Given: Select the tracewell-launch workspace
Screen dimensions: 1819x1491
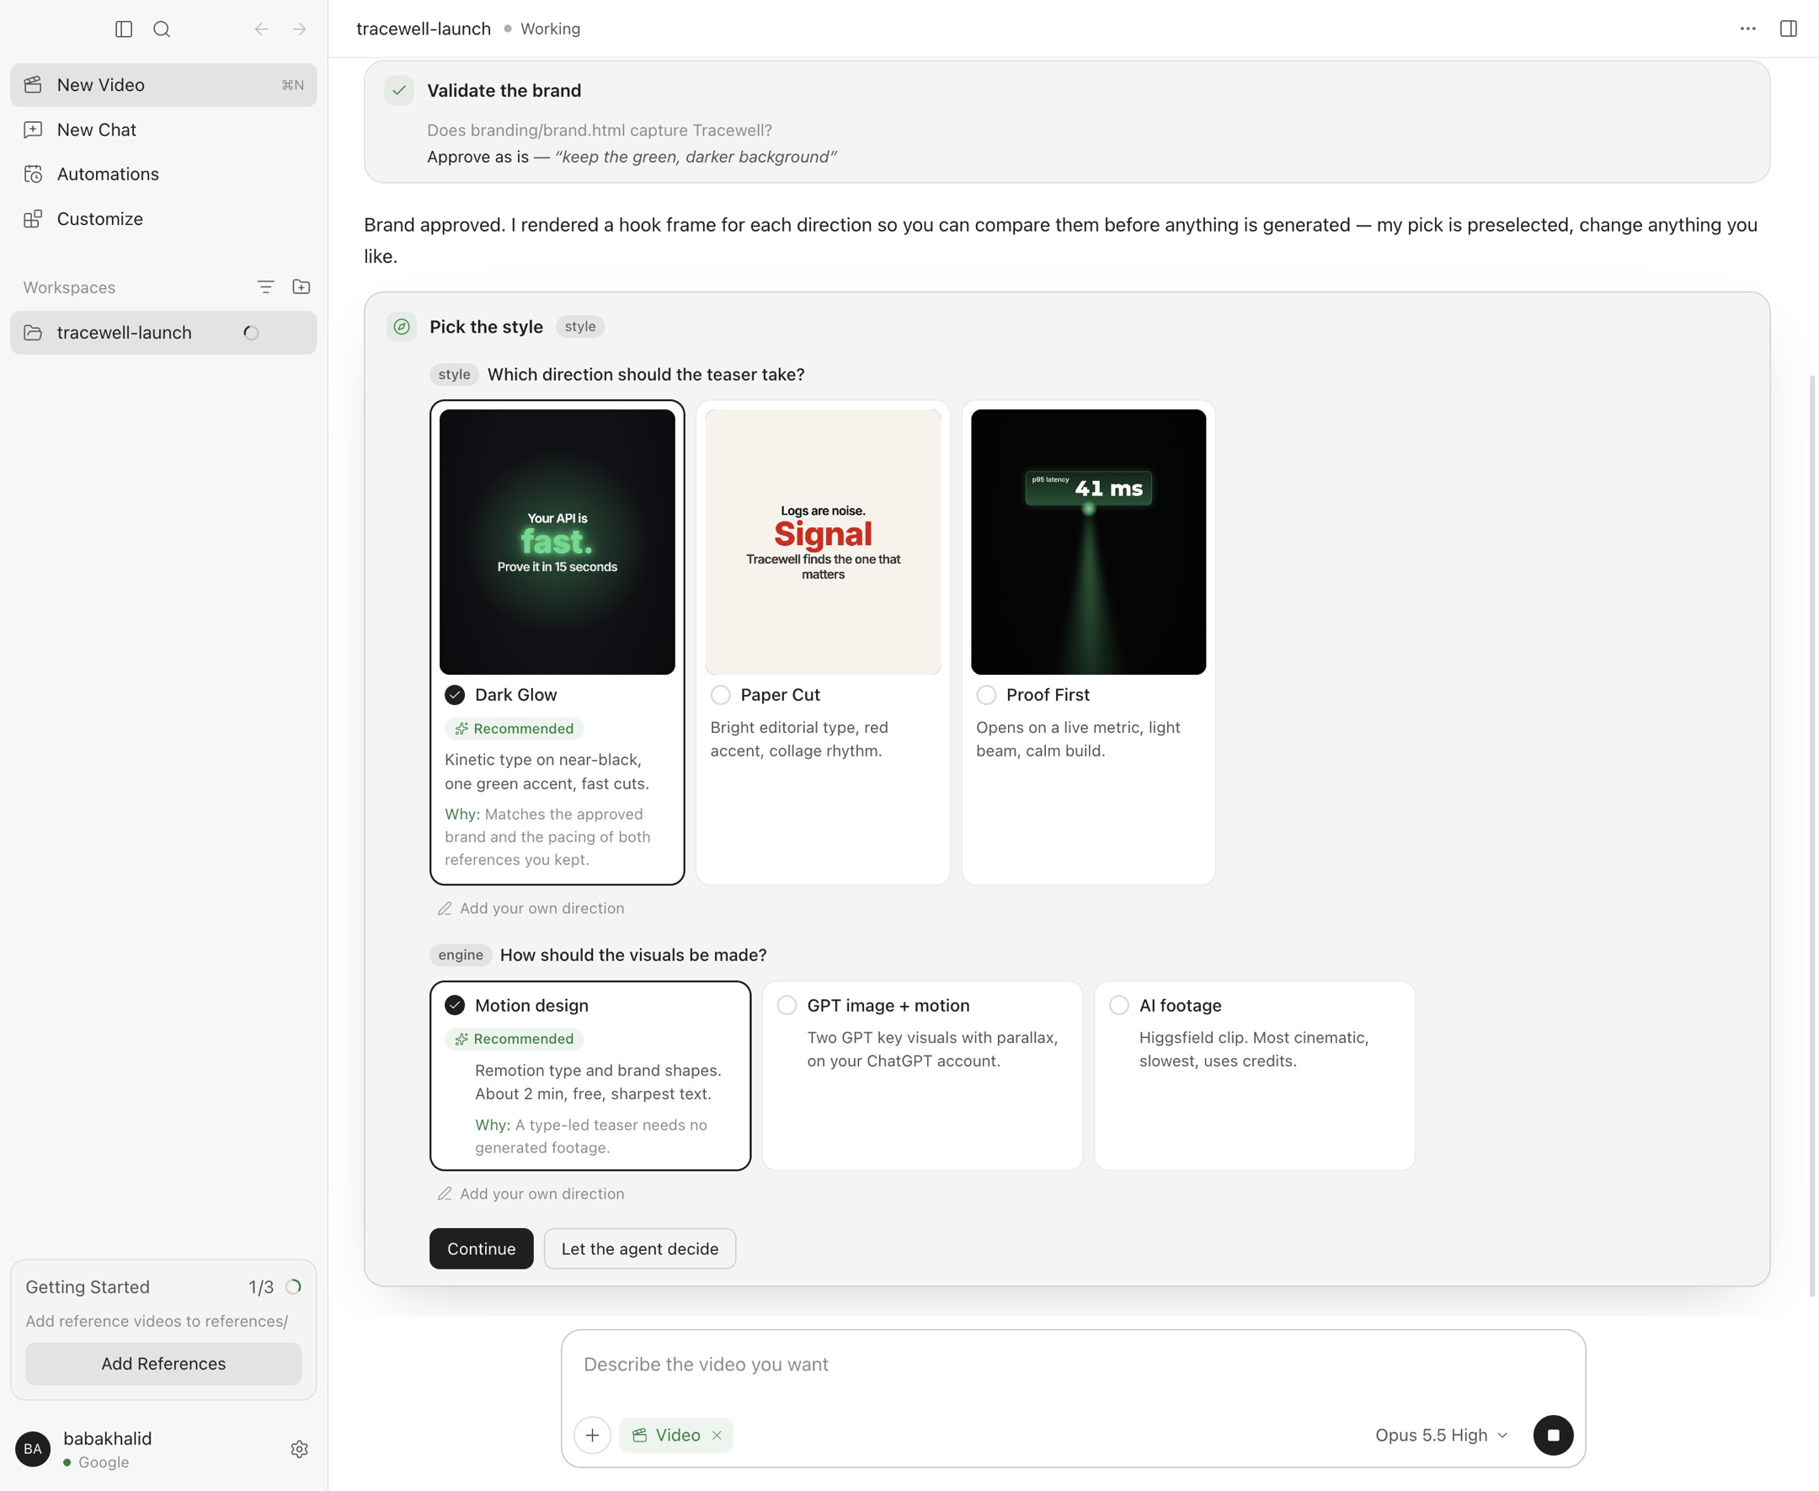Looking at the screenshot, I should [163, 333].
